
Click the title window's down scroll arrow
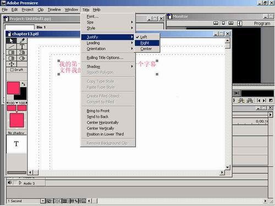tap(228, 168)
